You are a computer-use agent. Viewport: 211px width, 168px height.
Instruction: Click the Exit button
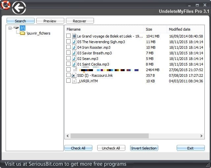point(191,148)
